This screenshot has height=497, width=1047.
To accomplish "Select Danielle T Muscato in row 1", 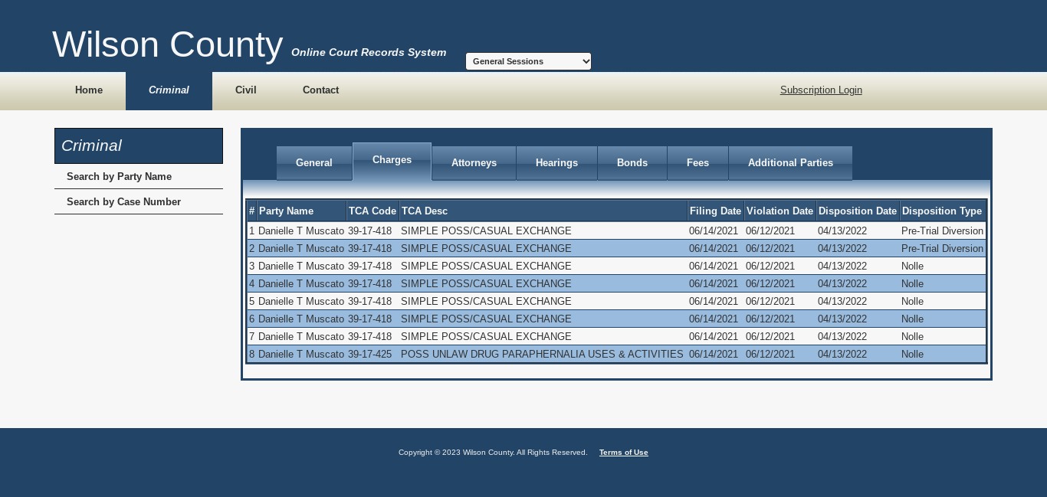I will click(x=301, y=231).
